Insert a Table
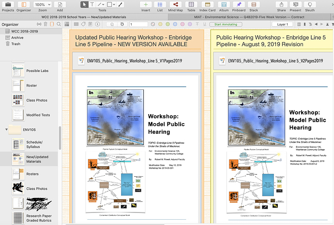 tap(191, 4)
